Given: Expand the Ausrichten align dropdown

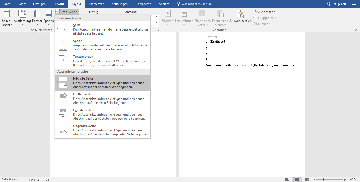Looking at the screenshot, I should point(265,12).
